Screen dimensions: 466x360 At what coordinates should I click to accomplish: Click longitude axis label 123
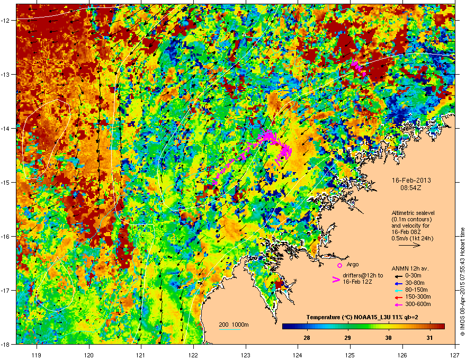[246, 355]
